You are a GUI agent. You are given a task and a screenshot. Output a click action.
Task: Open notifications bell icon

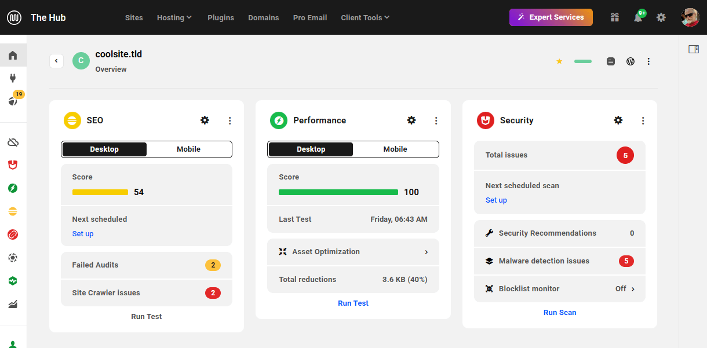pos(638,17)
